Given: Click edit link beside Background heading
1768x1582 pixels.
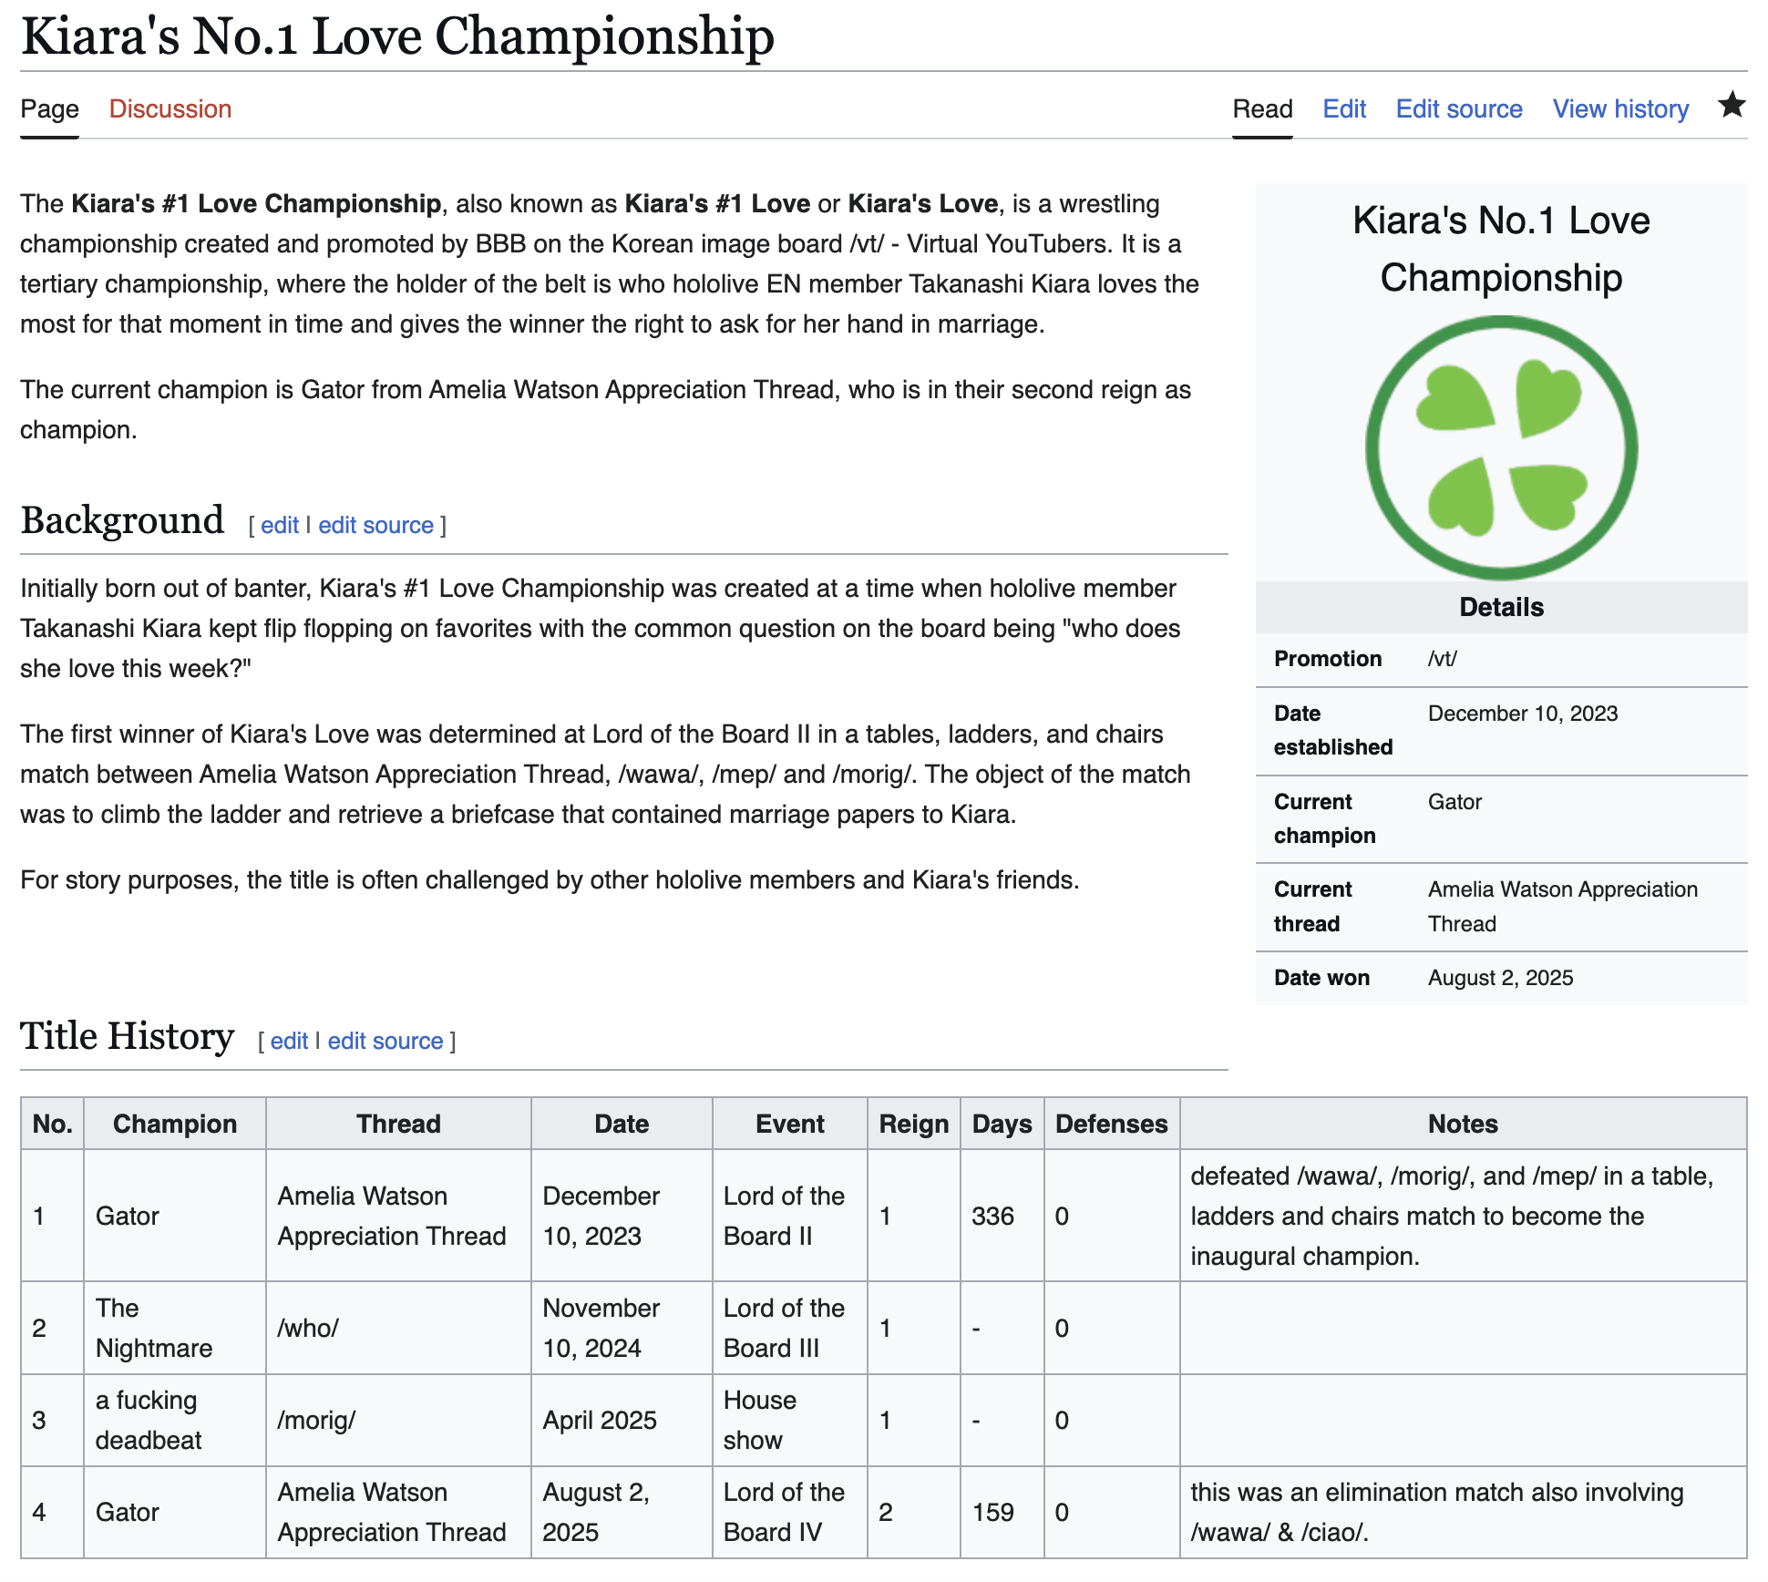Looking at the screenshot, I should pyautogui.click(x=279, y=526).
